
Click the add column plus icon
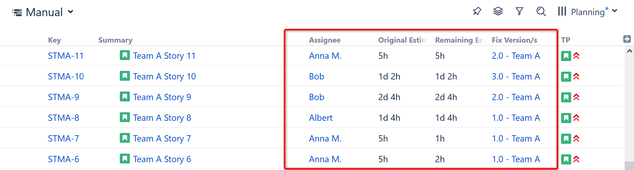[627, 39]
